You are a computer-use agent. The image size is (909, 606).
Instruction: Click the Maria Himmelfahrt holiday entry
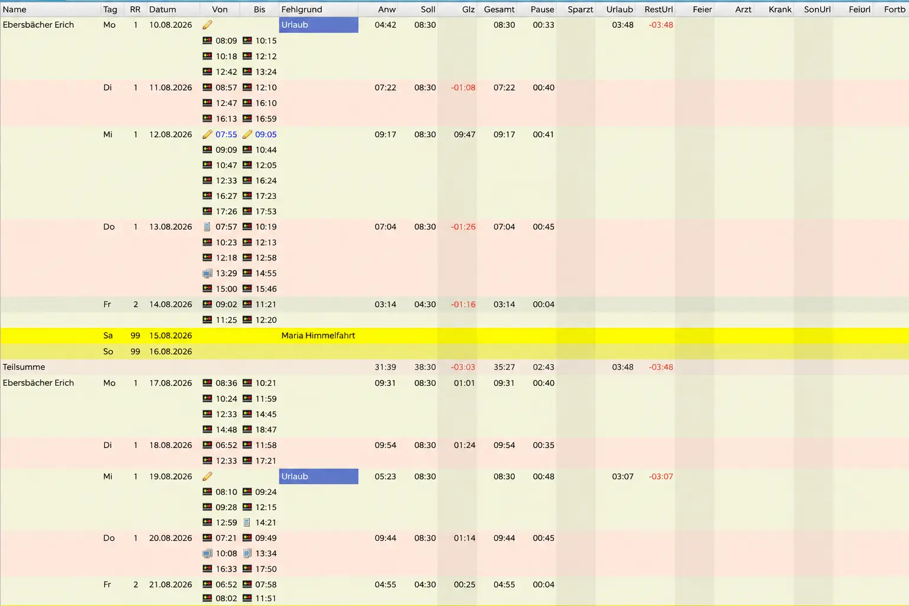coord(318,336)
